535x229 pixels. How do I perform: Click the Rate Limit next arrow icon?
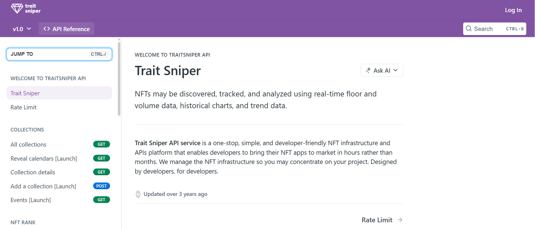click(x=400, y=220)
